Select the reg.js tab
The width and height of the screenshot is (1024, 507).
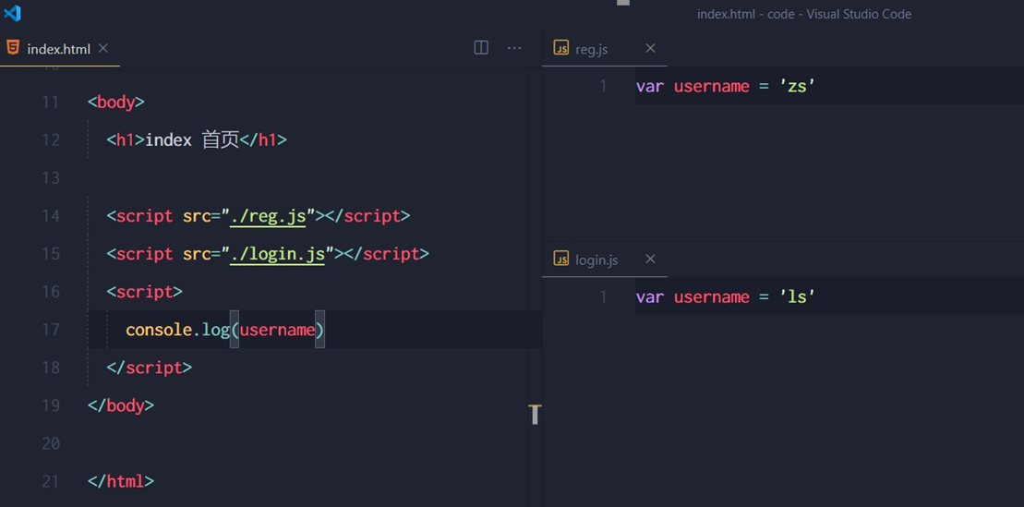coord(591,49)
